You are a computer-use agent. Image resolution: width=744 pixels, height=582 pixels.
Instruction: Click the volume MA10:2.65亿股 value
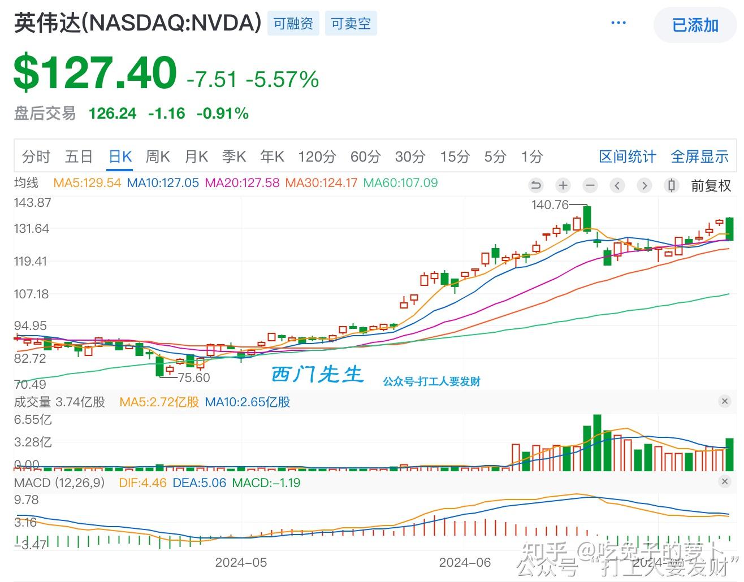click(x=248, y=402)
